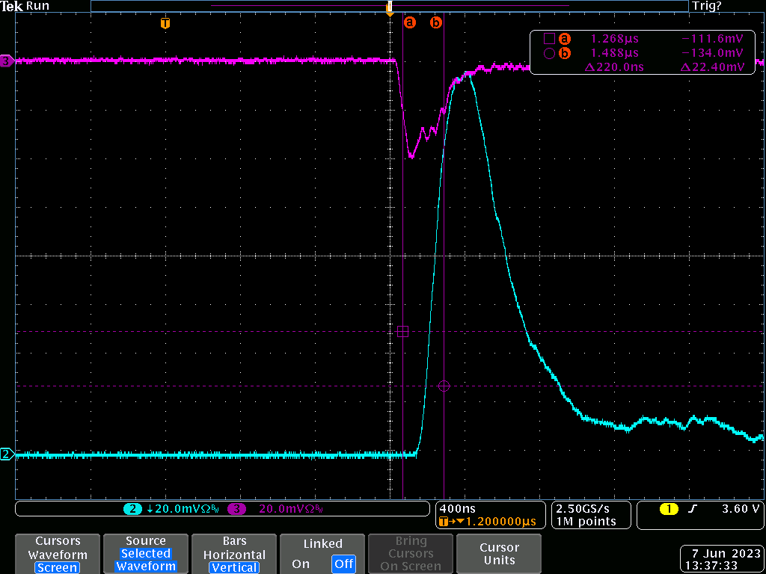Select the orange cursor a label marker

pyautogui.click(x=409, y=23)
